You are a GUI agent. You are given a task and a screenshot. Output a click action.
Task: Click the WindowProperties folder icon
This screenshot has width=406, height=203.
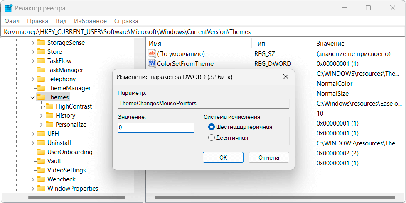[x=41, y=188]
